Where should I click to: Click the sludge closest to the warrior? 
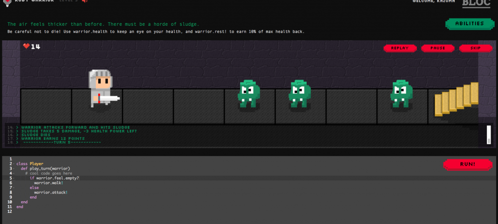tap(249, 94)
